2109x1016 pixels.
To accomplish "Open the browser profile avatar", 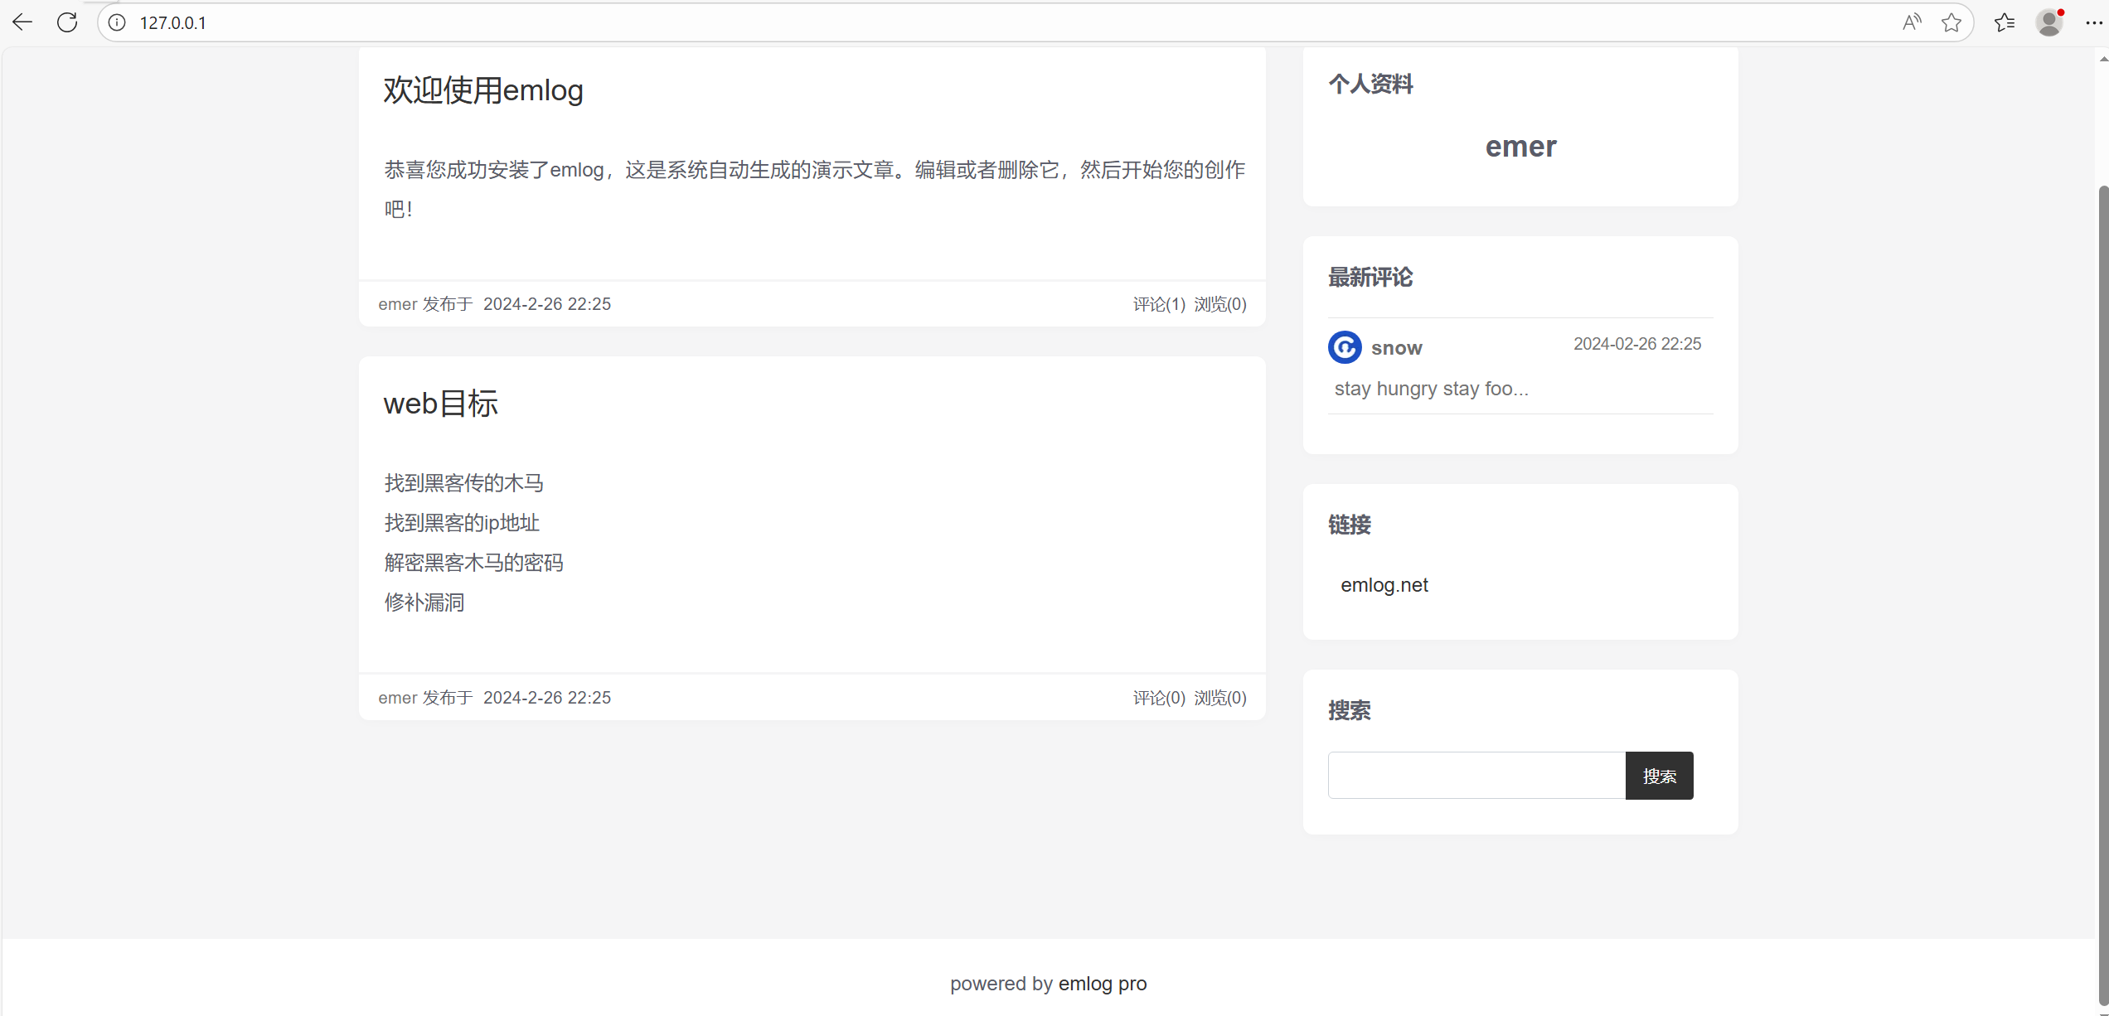I will coord(2049,22).
